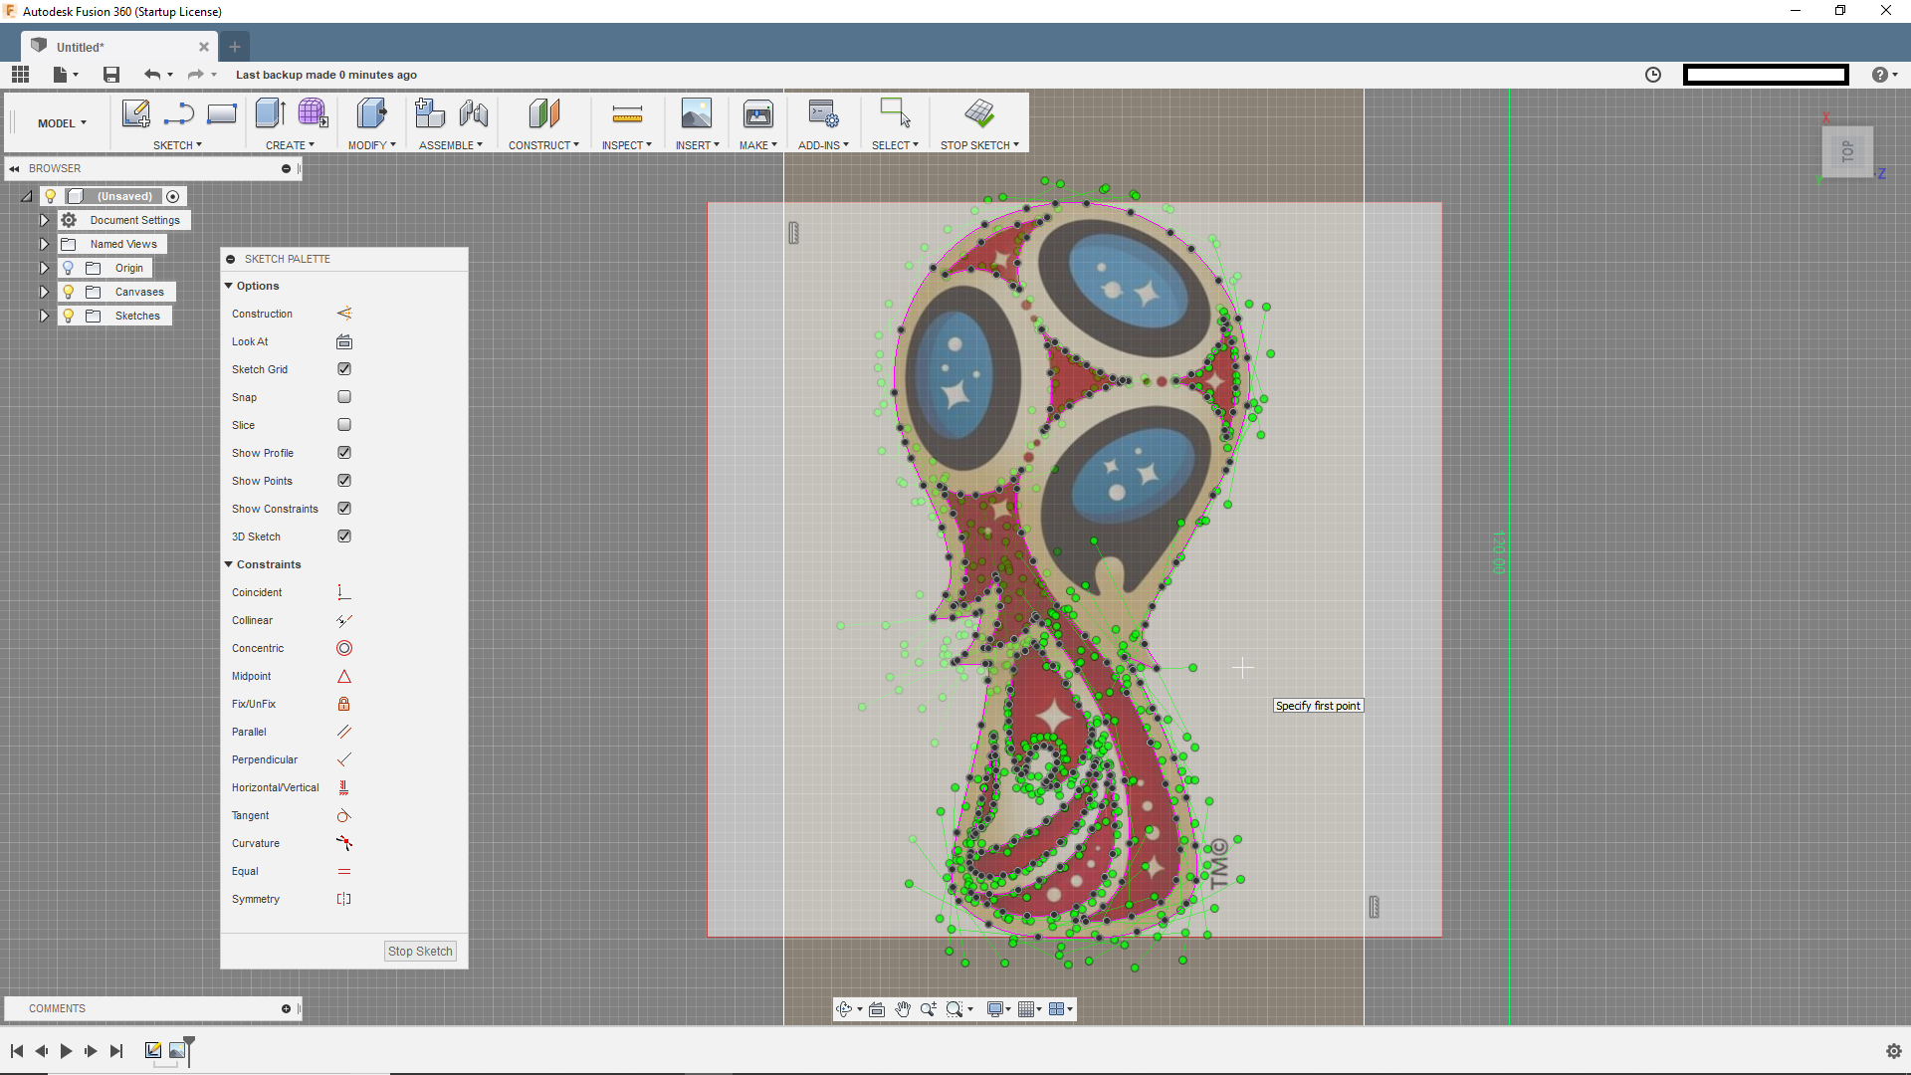1911x1075 pixels.
Task: Click the Stop Sketch toolbar icon
Action: point(979,113)
